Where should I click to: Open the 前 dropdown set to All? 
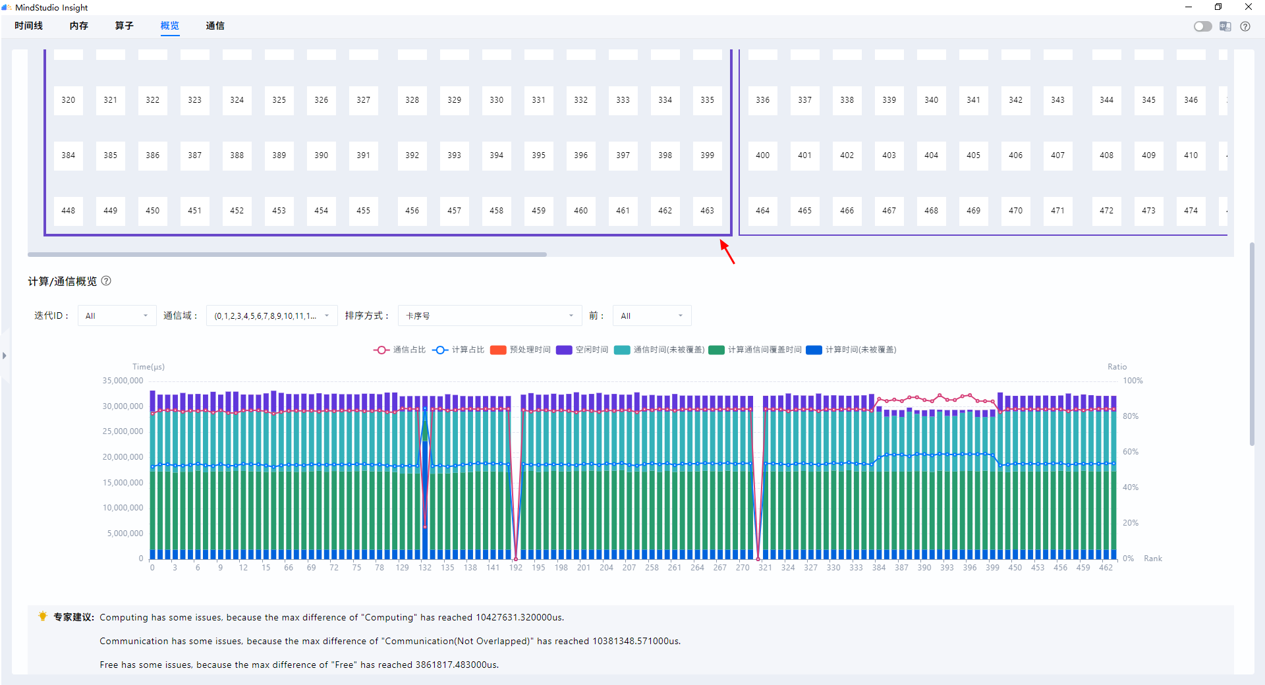[652, 315]
